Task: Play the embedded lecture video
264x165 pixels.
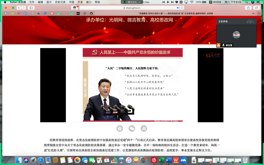Action: (132, 85)
